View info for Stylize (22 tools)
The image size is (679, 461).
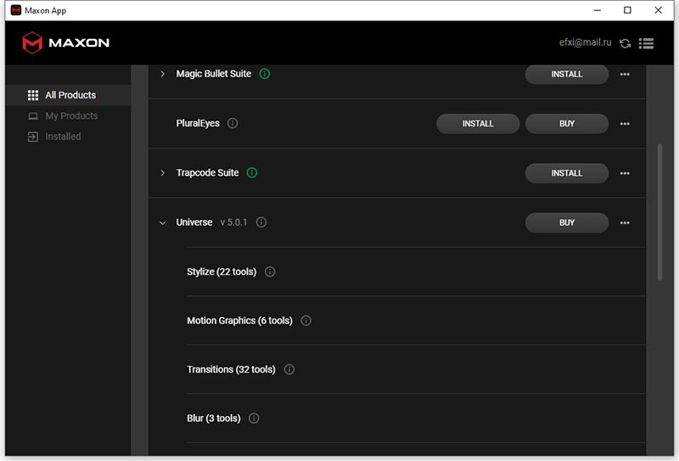270,272
